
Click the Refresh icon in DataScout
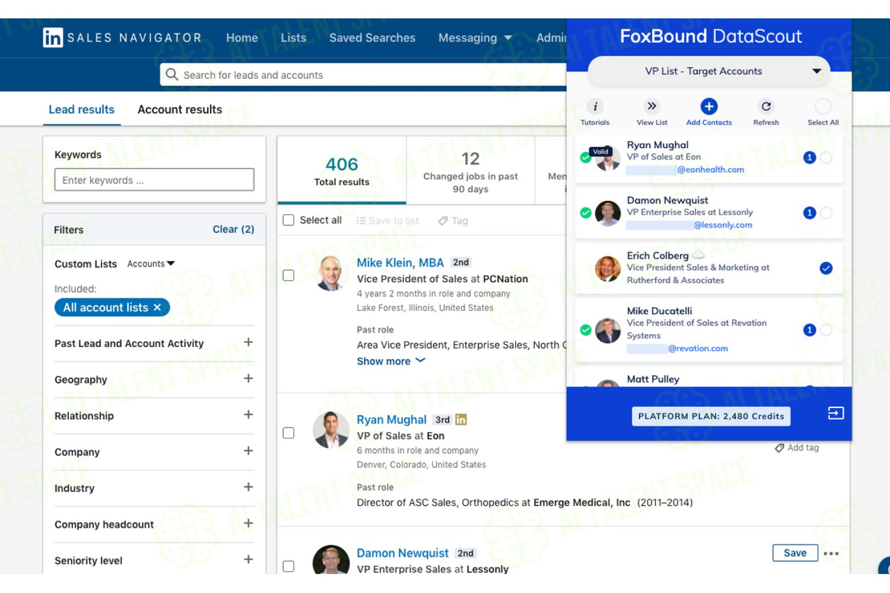766,106
